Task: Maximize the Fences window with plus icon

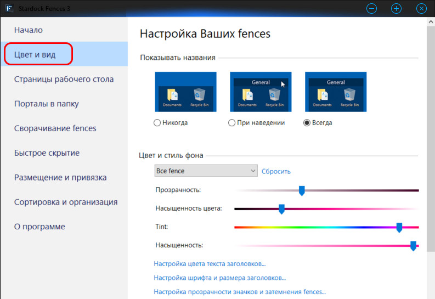Action: click(x=396, y=9)
